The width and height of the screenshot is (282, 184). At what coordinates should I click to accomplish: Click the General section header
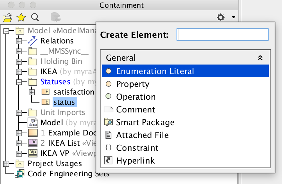[x=185, y=57]
